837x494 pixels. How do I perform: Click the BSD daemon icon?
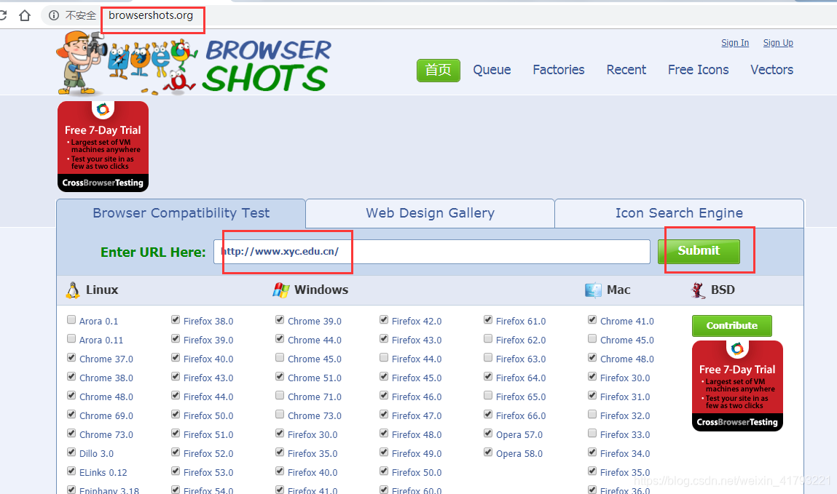pos(698,290)
